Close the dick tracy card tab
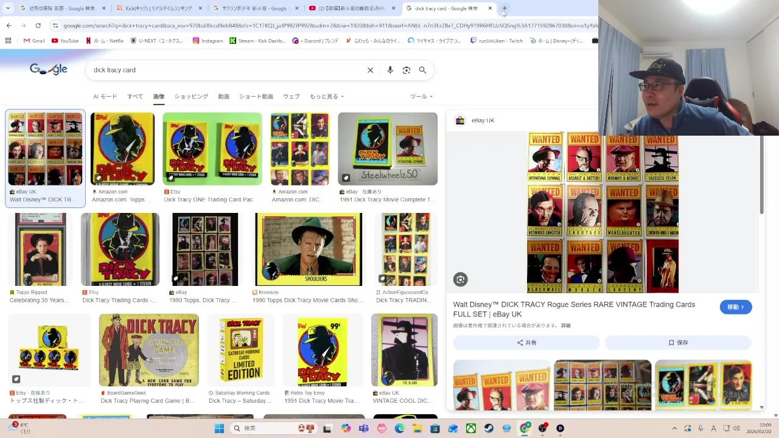 pyautogui.click(x=490, y=9)
